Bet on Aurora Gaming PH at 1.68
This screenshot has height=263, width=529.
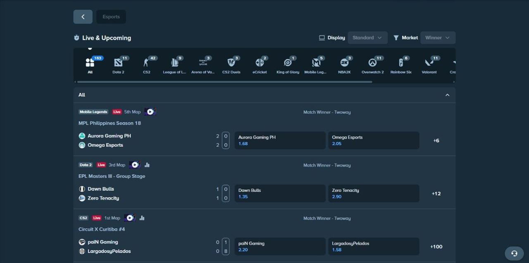coord(280,140)
